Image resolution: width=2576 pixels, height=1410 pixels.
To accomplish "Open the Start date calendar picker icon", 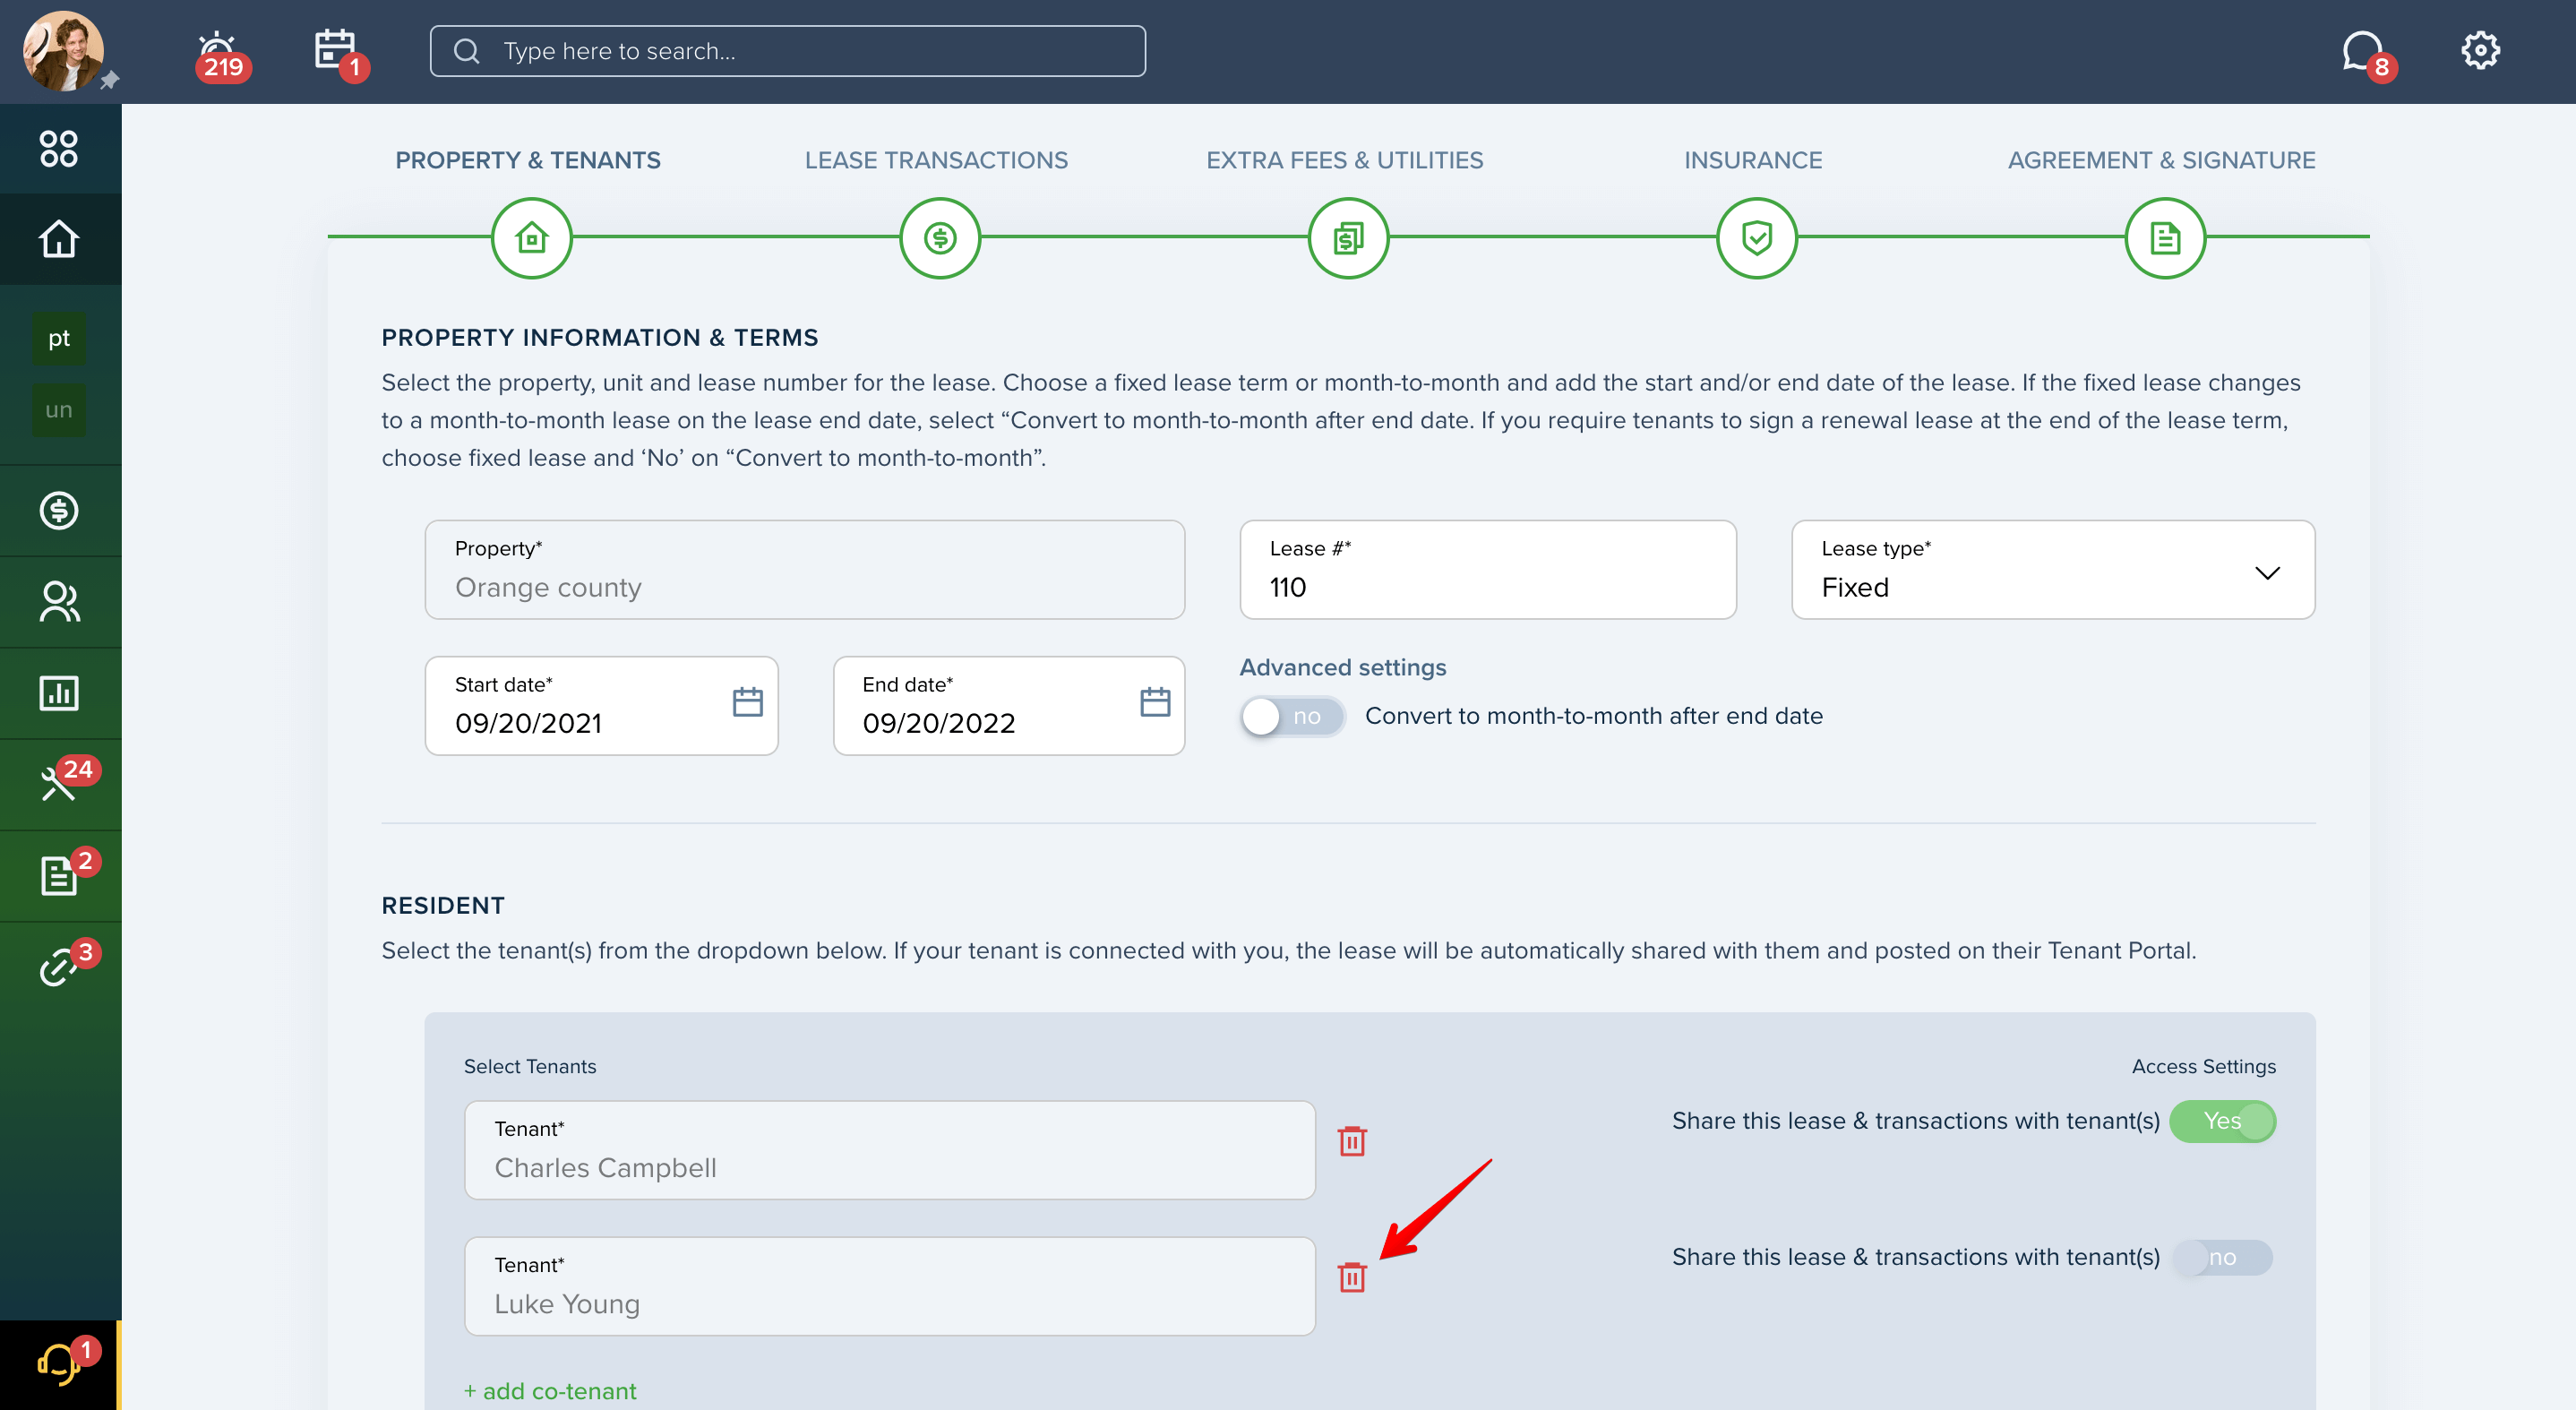I will click(x=747, y=701).
